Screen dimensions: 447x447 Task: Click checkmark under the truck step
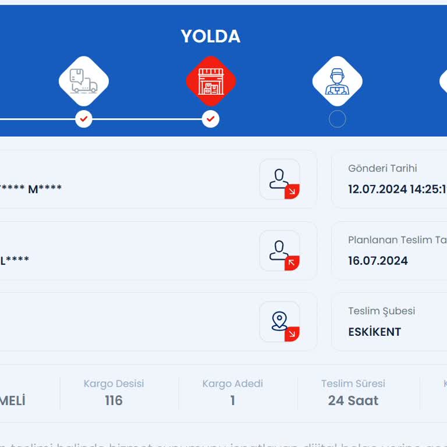84,119
